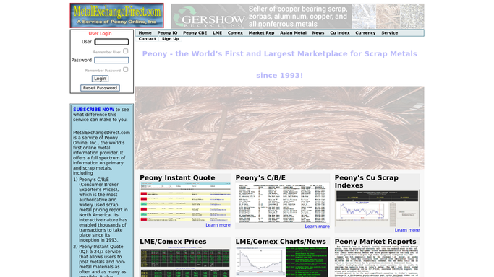Viewport: 494px width, 277px height.
Task: Enable the Remember User checkbox
Action: coord(126,51)
